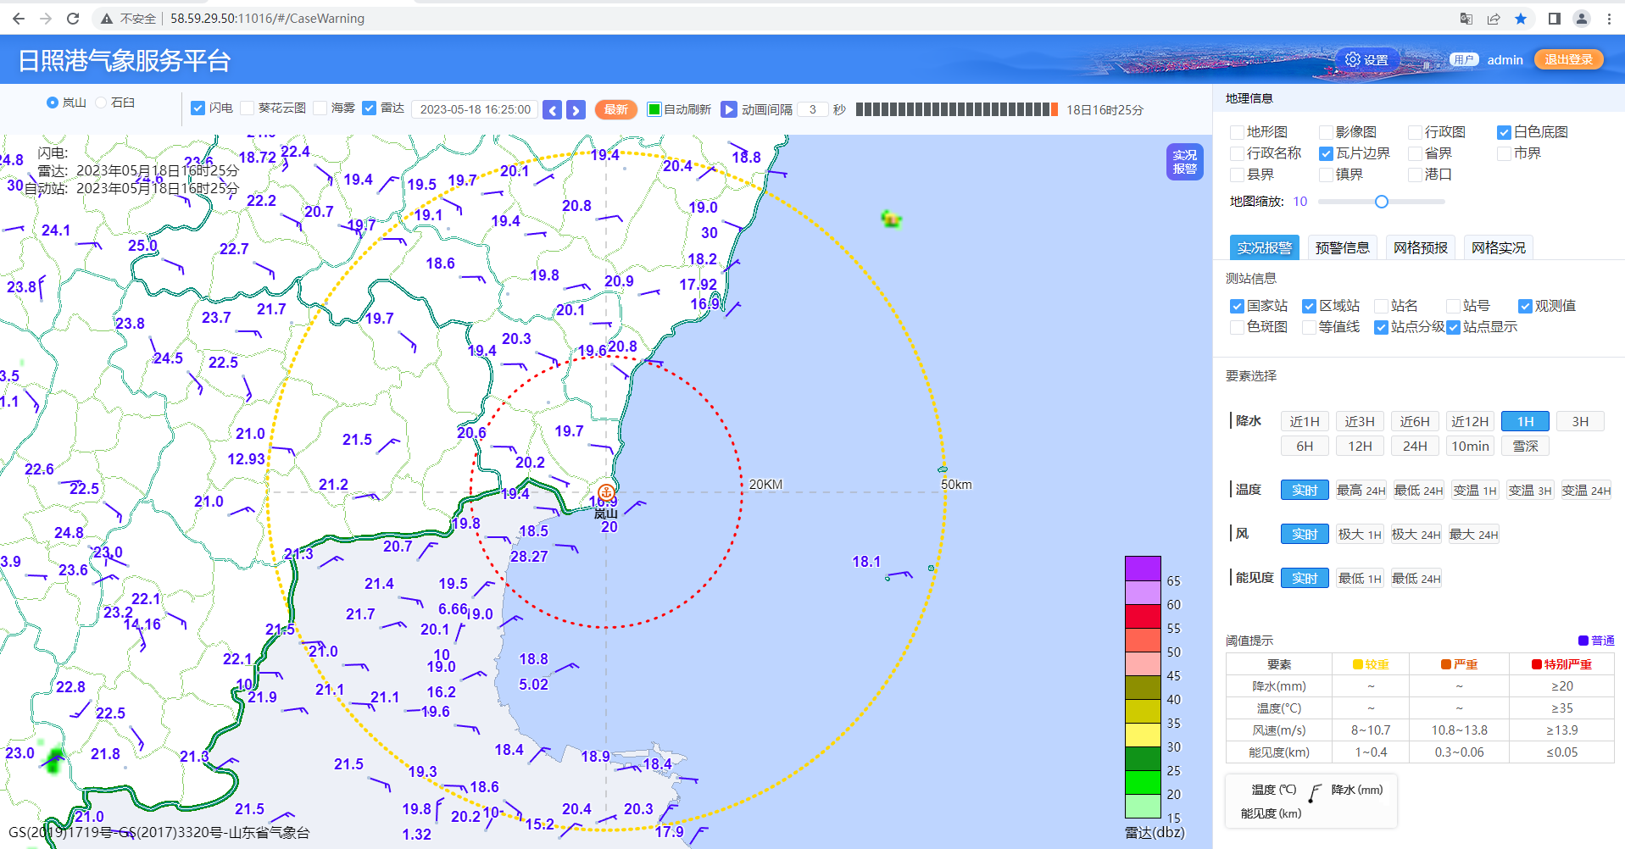Toggle the 自动刷新 auto refresh checkbox
The width and height of the screenshot is (1625, 849).
pyautogui.click(x=654, y=109)
